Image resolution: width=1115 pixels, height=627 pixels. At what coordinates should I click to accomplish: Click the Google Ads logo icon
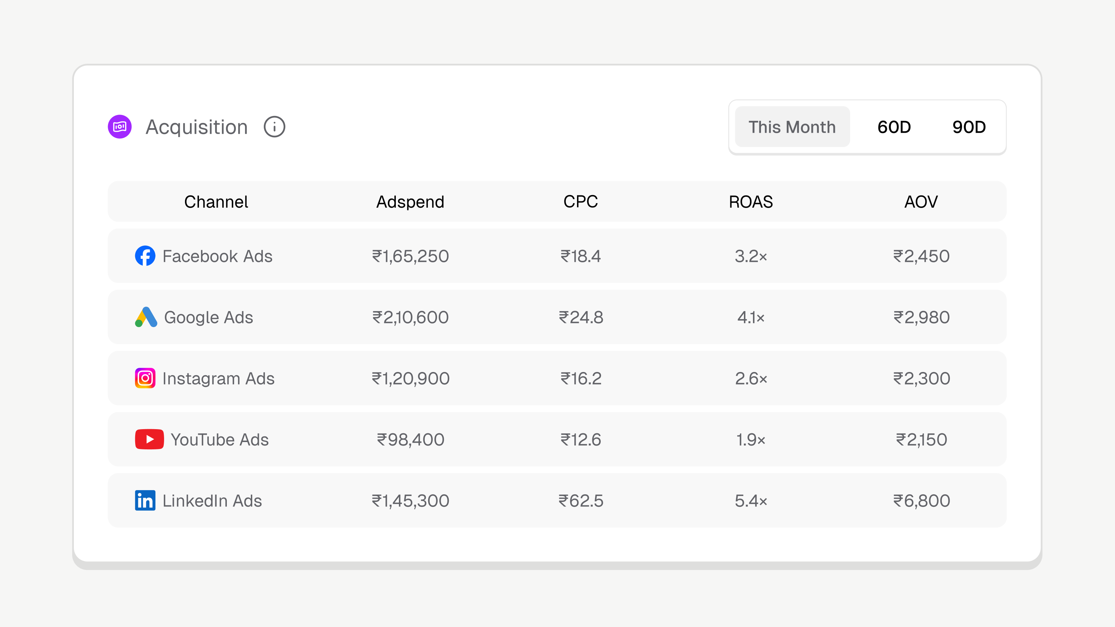click(146, 317)
